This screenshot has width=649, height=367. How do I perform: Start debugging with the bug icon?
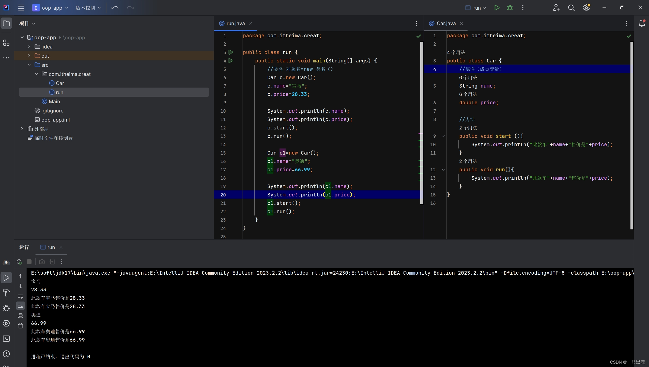tap(510, 8)
